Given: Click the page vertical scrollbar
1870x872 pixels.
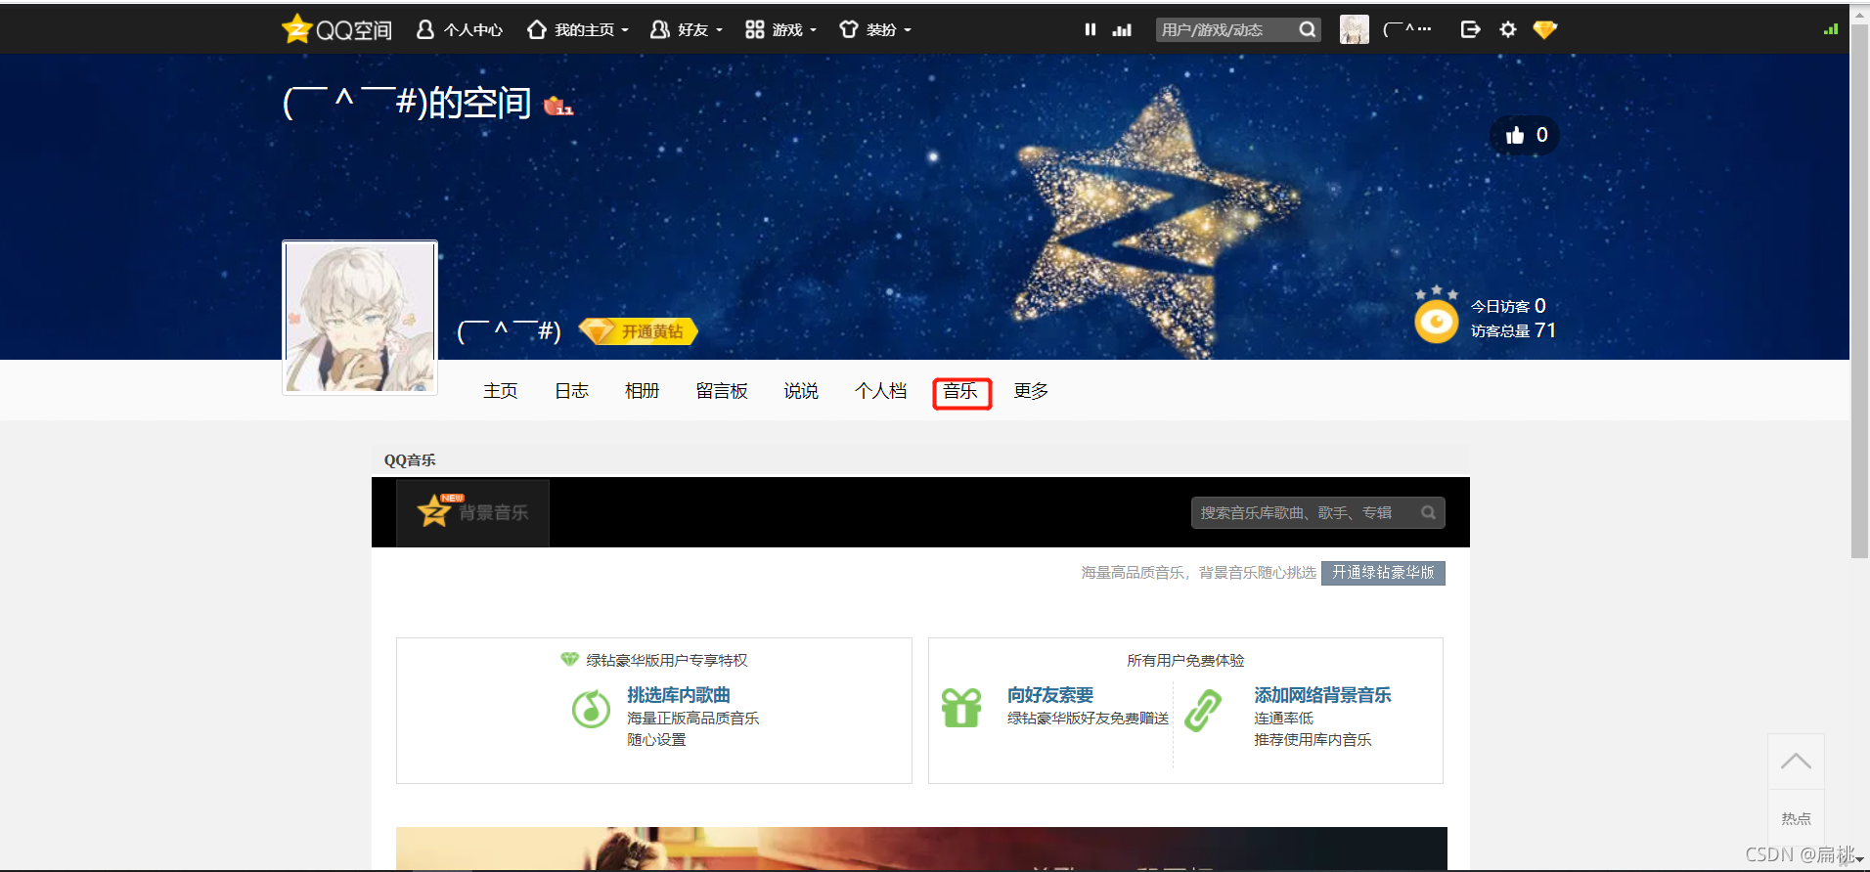Looking at the screenshot, I should (x=1859, y=293).
